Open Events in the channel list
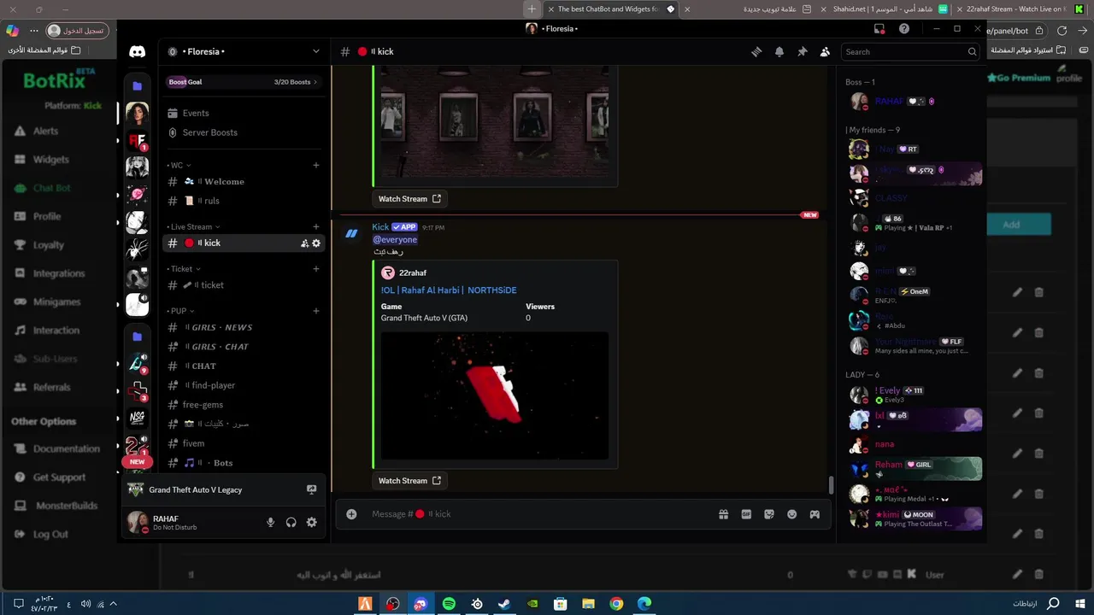1094x615 pixels. click(244, 114)
